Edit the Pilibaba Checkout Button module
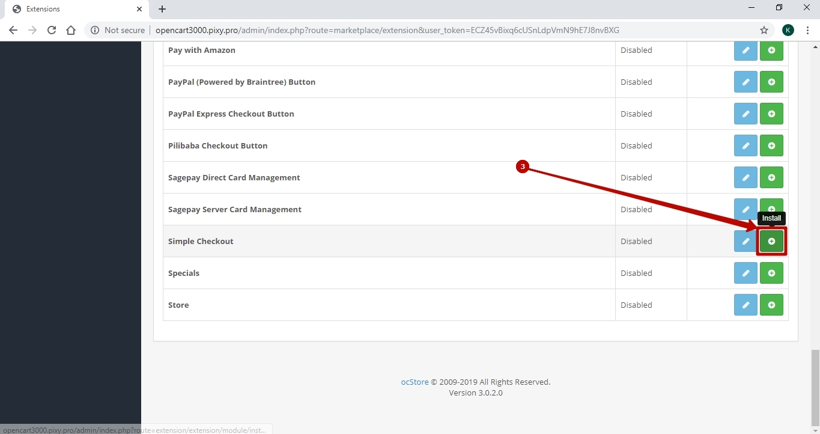 click(x=746, y=145)
